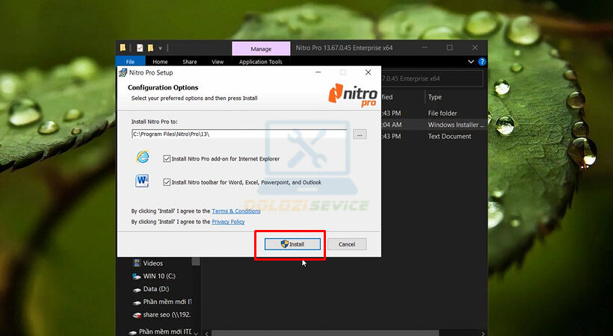
Task: Uncheck Install Nitro Pro add-on for Internet Explorer
Action: tap(167, 158)
